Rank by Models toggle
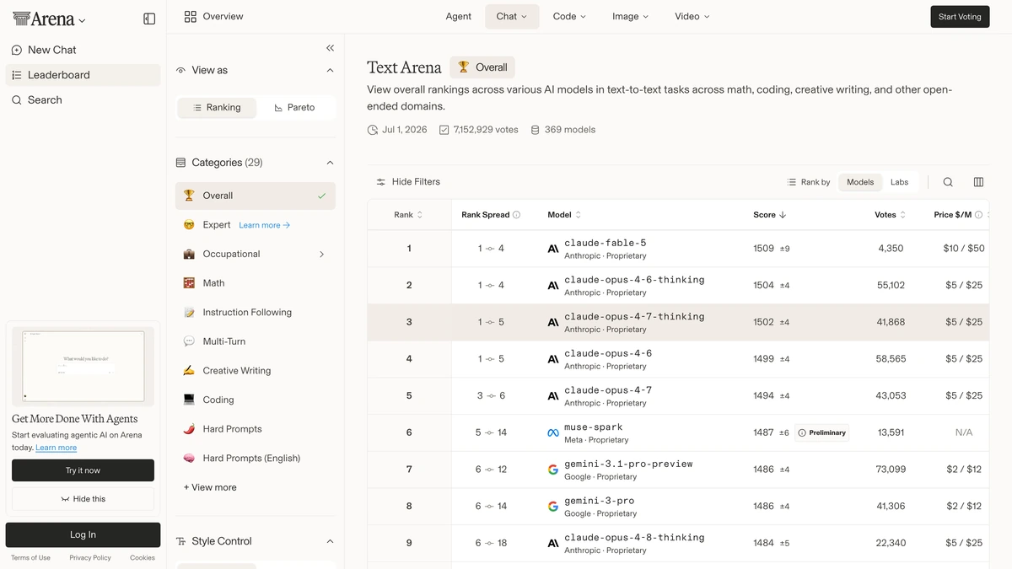Image resolution: width=1012 pixels, height=569 pixels. tap(860, 182)
